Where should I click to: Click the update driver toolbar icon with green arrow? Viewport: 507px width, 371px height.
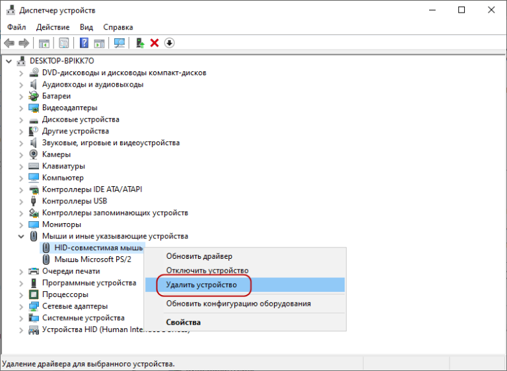click(140, 43)
